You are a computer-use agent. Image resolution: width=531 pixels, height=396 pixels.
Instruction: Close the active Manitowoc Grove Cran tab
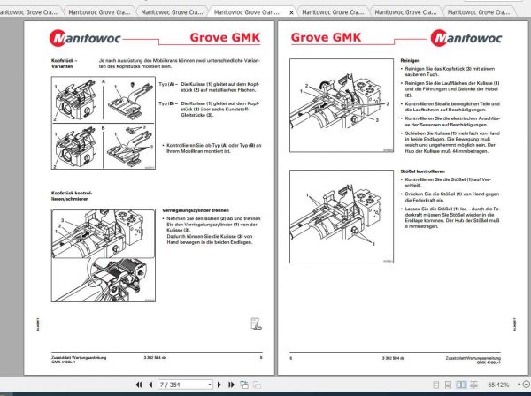tap(291, 12)
